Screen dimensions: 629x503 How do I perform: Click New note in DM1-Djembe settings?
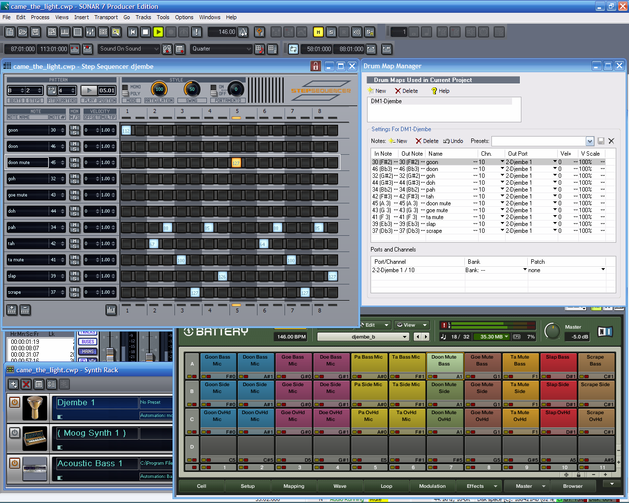(398, 141)
